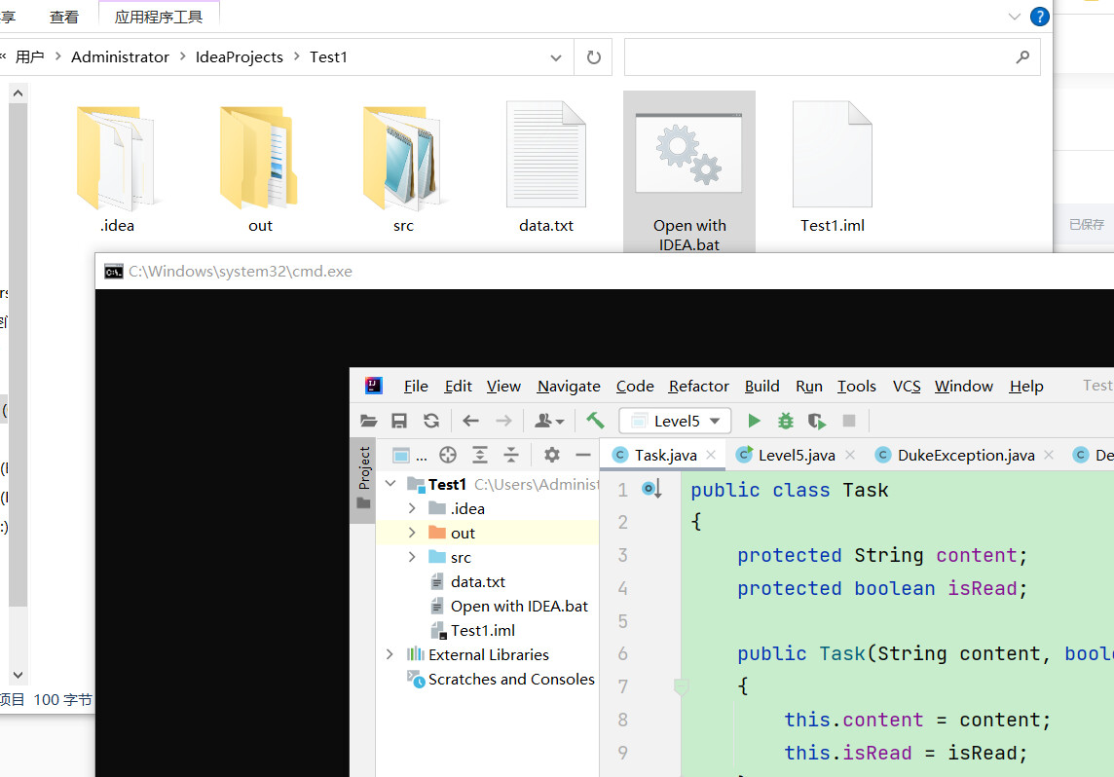The image size is (1114, 777).
Task: Close the DukeException.java tab
Action: click(x=1049, y=456)
